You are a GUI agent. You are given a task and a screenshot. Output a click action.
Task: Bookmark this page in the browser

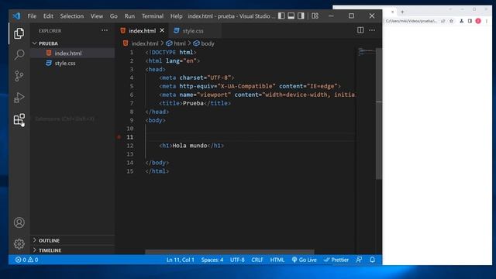451,21
